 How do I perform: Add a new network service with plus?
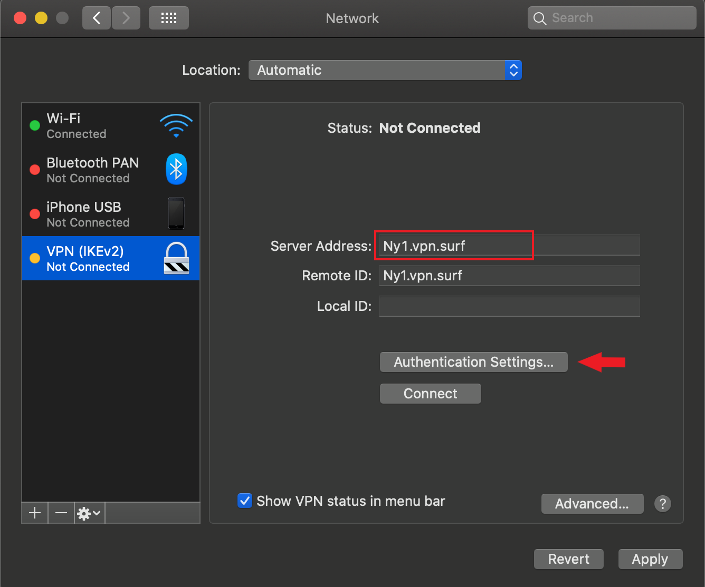pyautogui.click(x=35, y=513)
